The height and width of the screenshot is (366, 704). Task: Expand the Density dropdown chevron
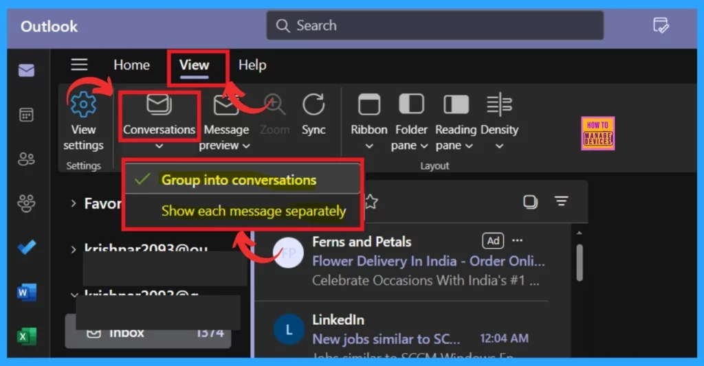coord(499,146)
